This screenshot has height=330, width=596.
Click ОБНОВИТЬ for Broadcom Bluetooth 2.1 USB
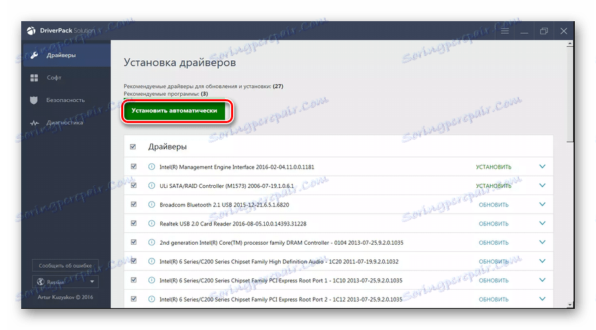pos(493,205)
